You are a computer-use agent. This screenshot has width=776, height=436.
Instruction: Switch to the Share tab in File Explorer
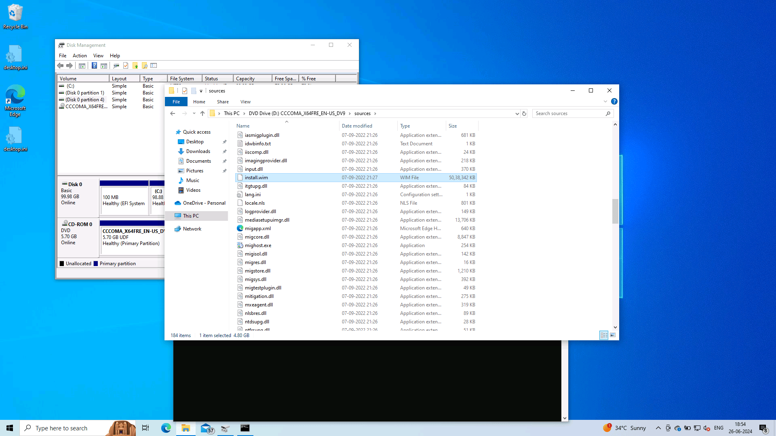pyautogui.click(x=223, y=102)
